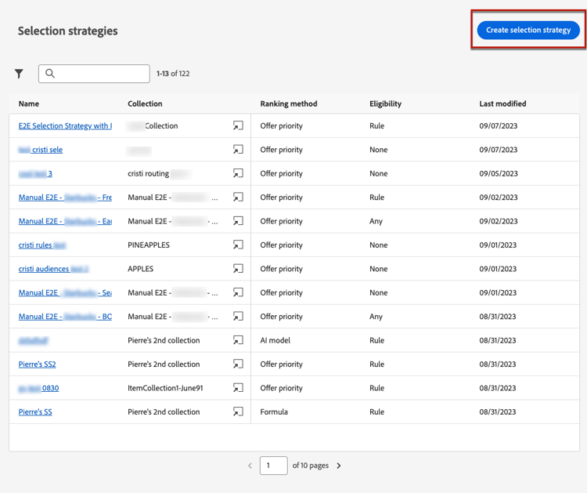Go to previous page chevron
This screenshot has height=493, width=587.
coord(250,466)
